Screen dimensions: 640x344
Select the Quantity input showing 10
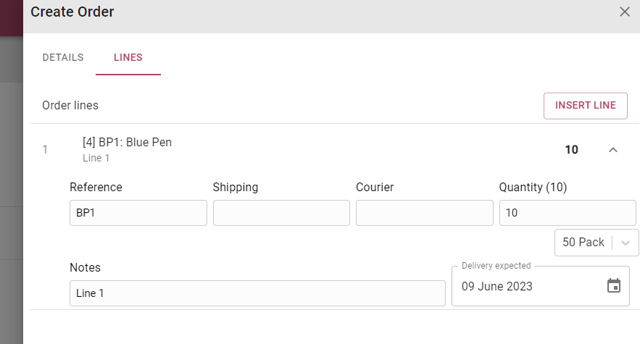click(568, 213)
